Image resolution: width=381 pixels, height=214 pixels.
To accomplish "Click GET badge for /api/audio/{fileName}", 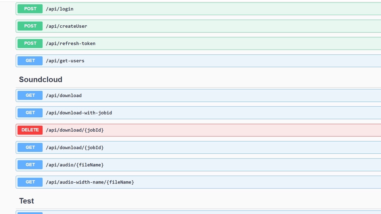I will [x=30, y=165].
